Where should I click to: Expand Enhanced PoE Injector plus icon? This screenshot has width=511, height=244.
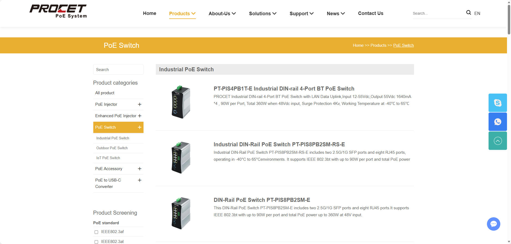coord(140,116)
